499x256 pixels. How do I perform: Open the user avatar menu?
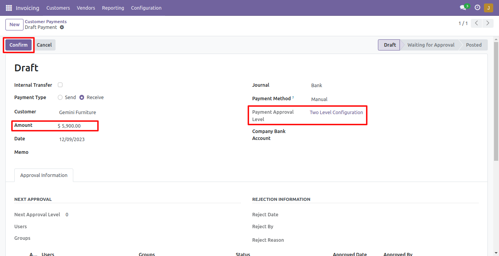pos(488,8)
